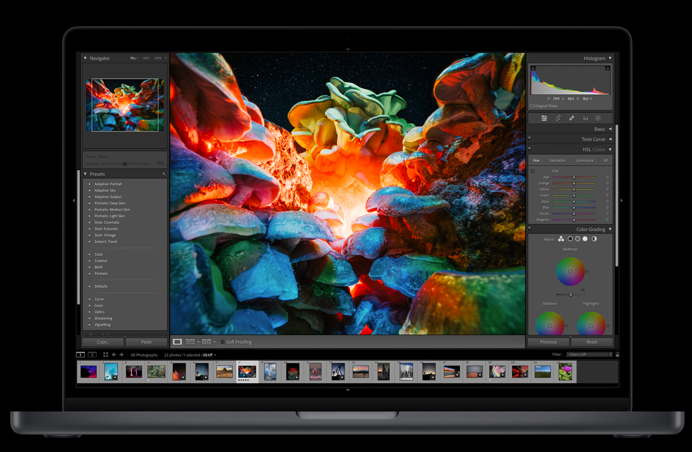This screenshot has height=452, width=692.
Task: Open the Masking tool
Action: 598,118
